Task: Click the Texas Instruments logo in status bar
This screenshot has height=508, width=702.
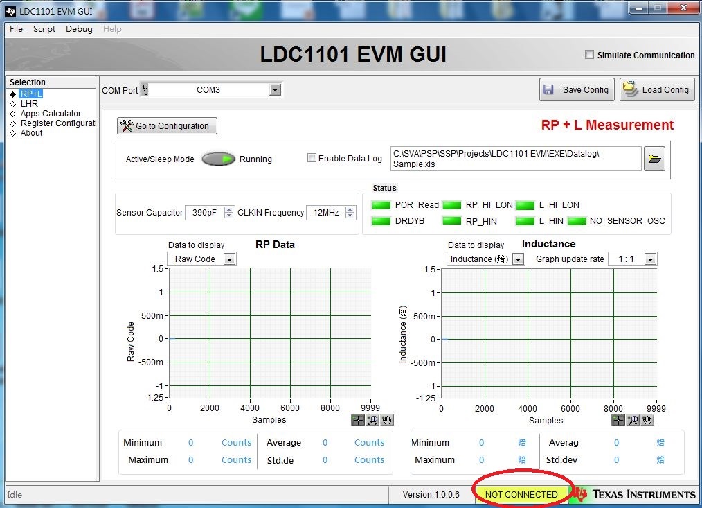Action: [634, 494]
